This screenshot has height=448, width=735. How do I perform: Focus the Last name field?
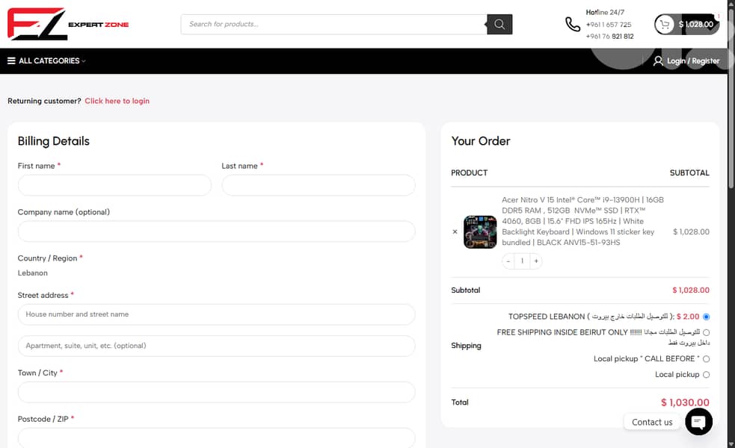pyautogui.click(x=319, y=185)
